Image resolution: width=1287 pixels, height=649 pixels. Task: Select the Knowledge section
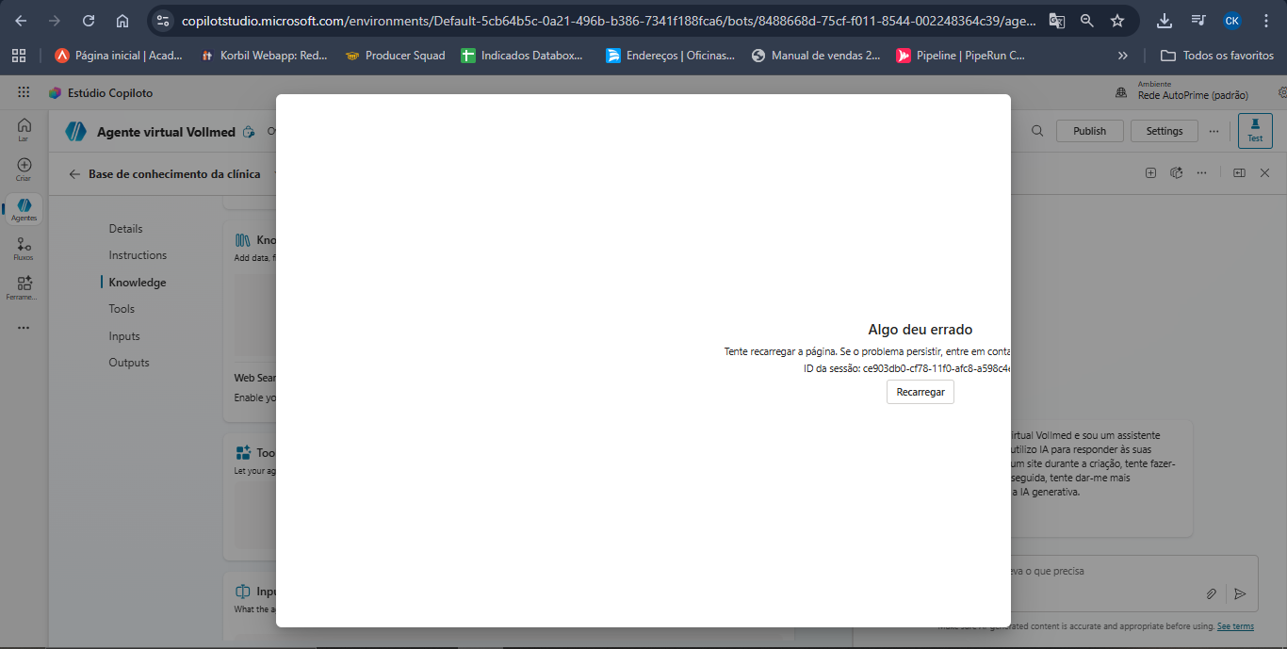(137, 283)
